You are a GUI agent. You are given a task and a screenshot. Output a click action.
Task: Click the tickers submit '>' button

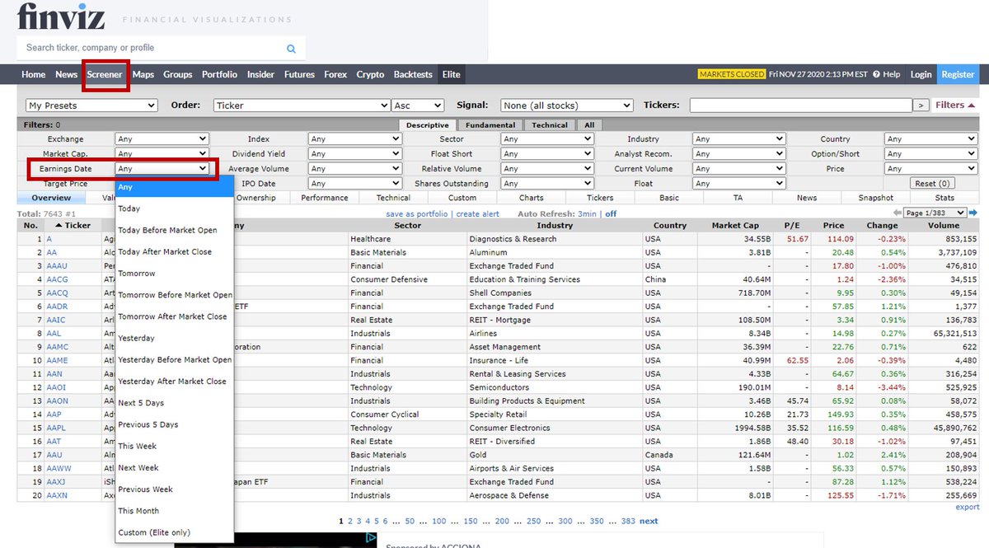click(921, 105)
